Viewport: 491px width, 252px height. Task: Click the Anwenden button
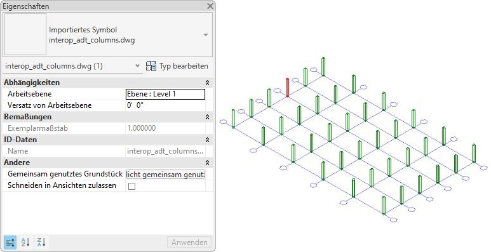(189, 242)
